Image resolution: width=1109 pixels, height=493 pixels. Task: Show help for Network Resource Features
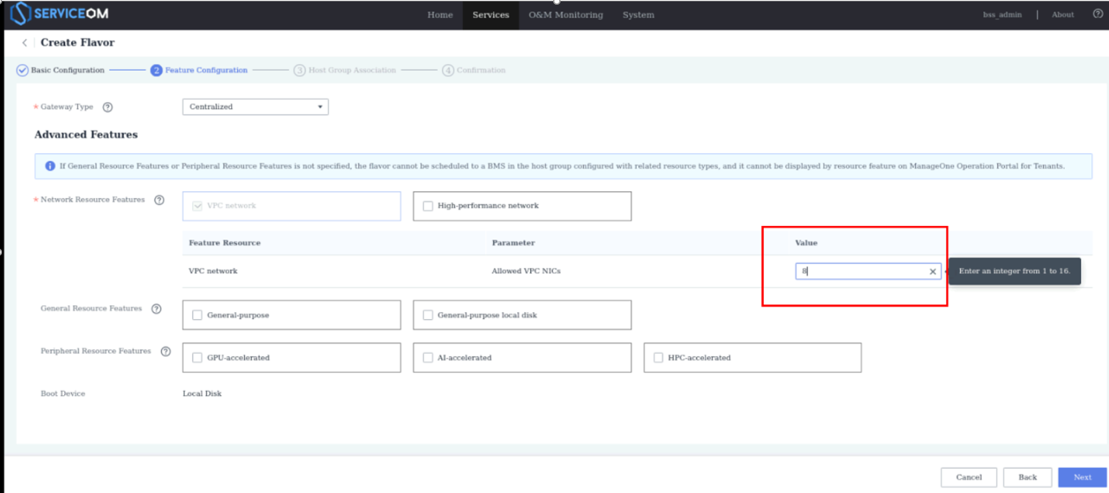pyautogui.click(x=159, y=200)
